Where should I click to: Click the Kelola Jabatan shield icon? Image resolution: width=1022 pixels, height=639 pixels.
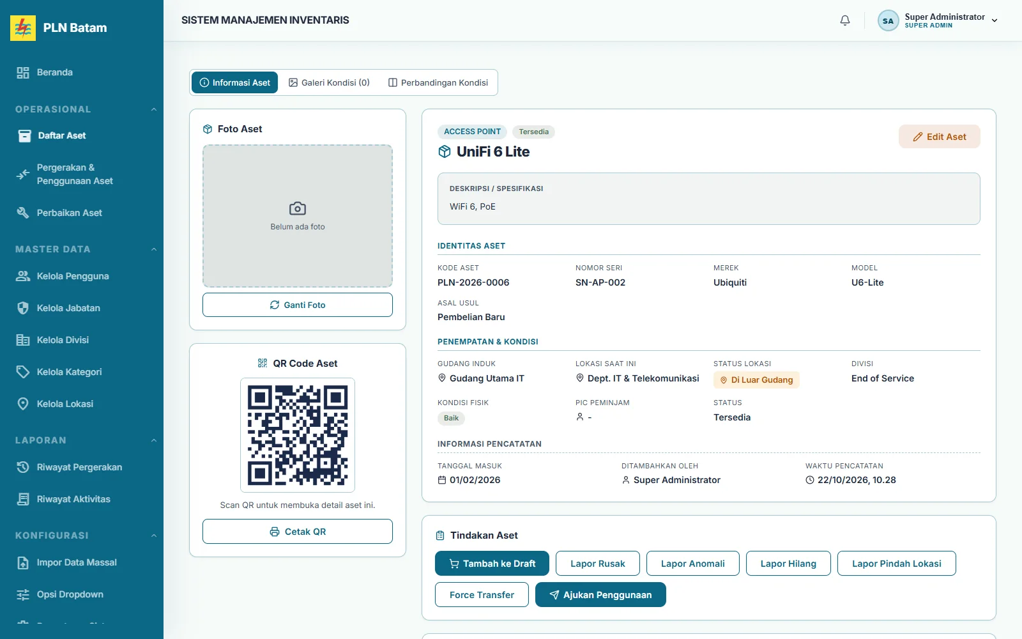pos(23,308)
